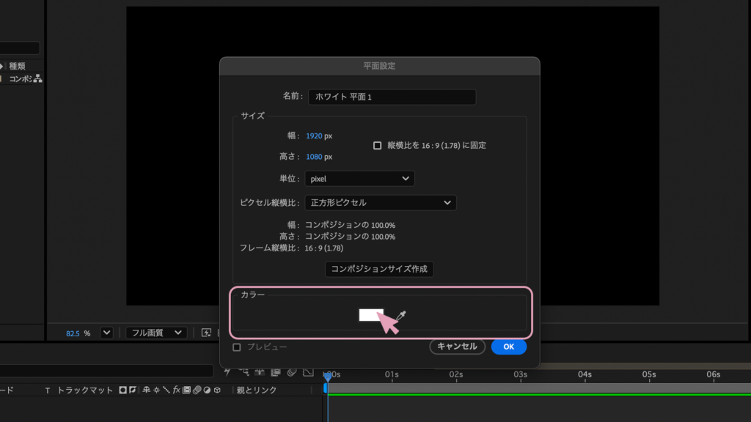The image size is (751, 422).
Task: Click the collapse transformations sun icon
Action: click(157, 390)
